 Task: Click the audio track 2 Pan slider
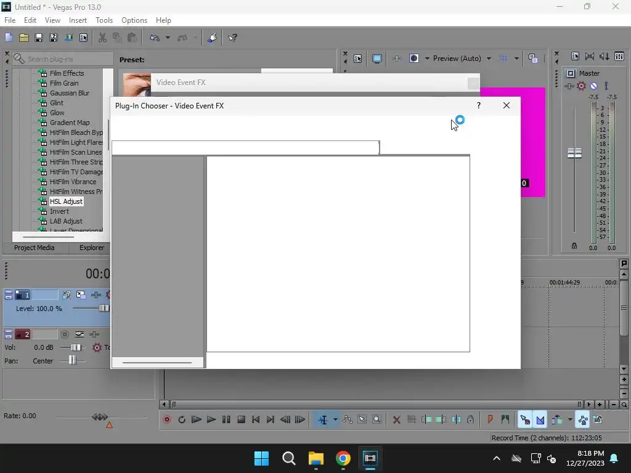coord(72,361)
